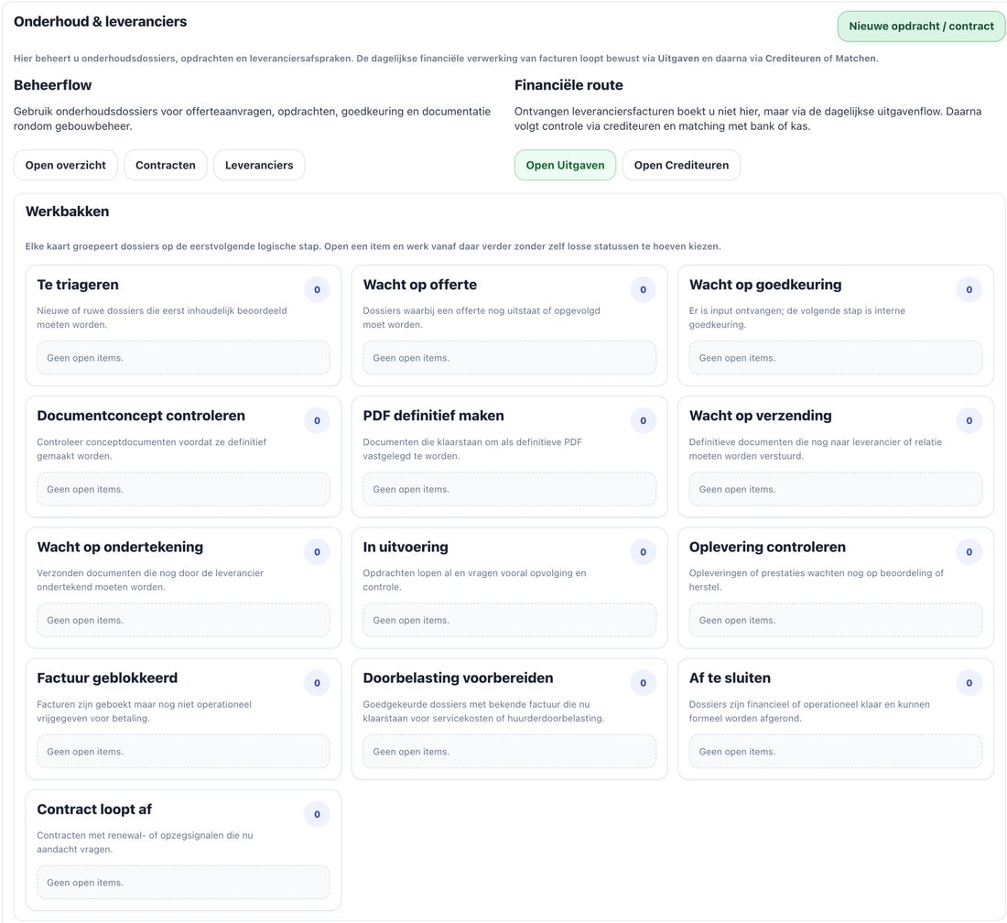Click the Financiële route section heading
Screen dimensions: 1007x923
click(568, 85)
